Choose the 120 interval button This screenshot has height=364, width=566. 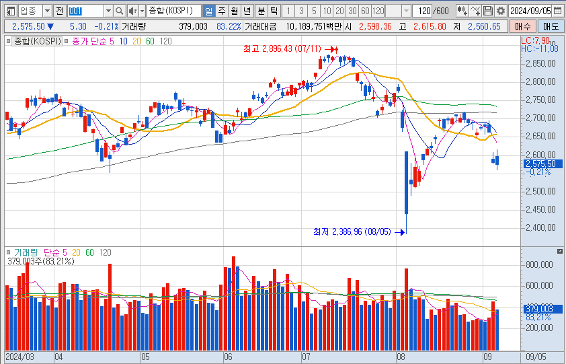378,11
